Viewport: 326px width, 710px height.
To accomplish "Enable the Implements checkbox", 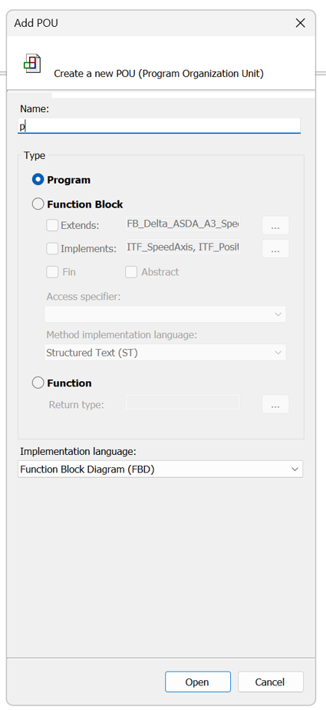I will coord(52,249).
